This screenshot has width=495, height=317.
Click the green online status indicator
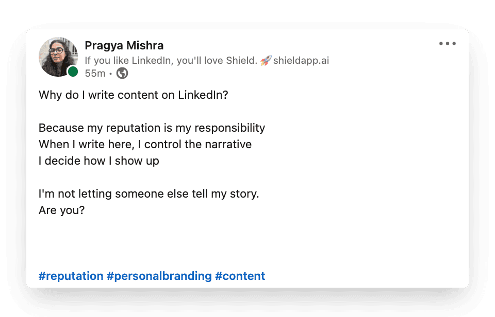(x=73, y=72)
